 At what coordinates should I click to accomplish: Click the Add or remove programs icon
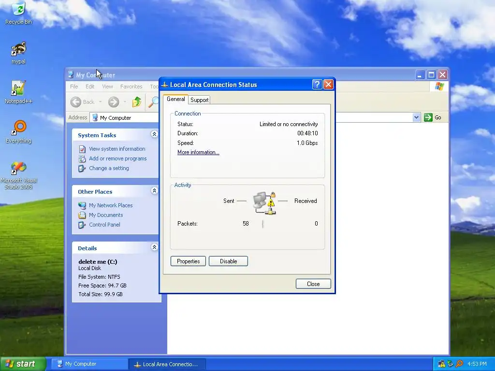point(82,158)
